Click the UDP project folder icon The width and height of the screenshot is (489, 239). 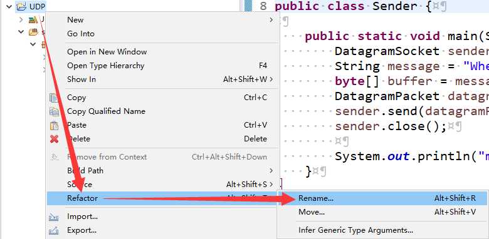coord(21,6)
